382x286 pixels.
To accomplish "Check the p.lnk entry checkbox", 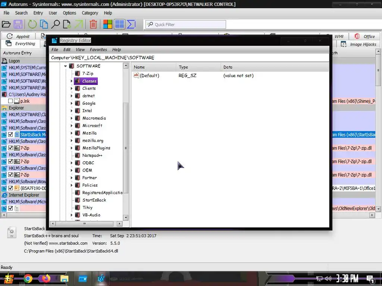I will 10,101.
